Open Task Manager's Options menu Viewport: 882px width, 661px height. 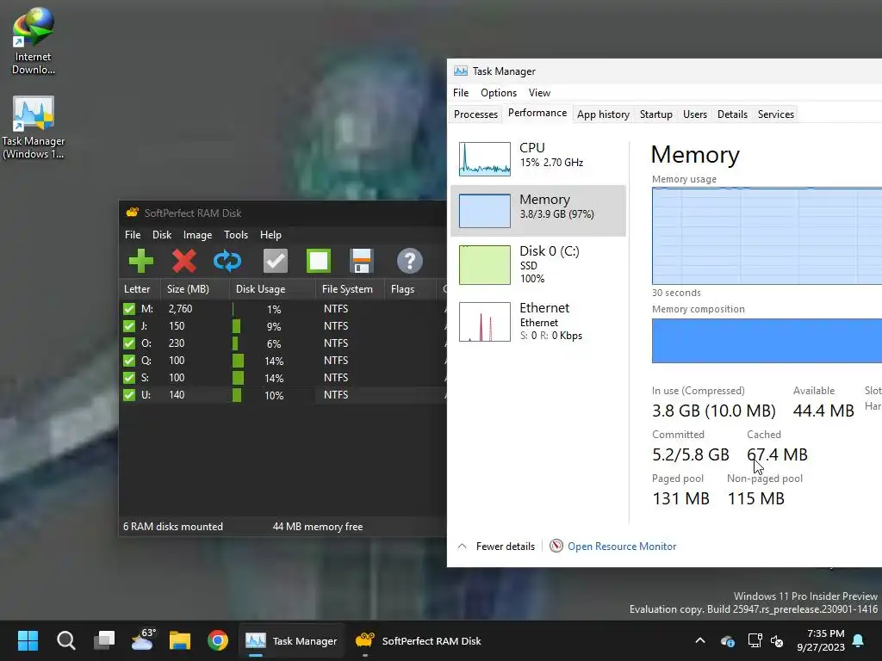[x=499, y=93]
